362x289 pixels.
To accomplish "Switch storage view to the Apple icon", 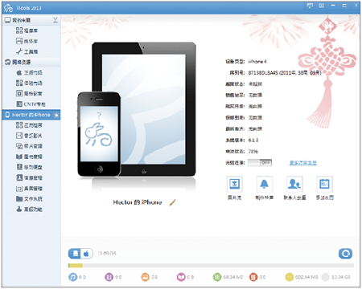I will 87,254.
